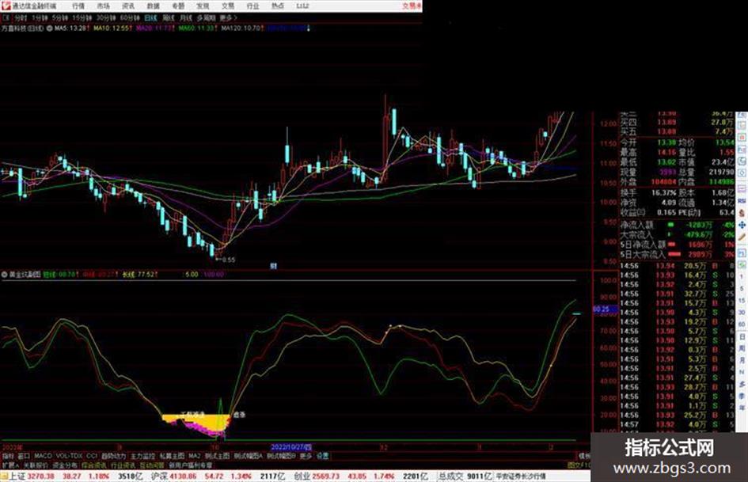Open the 数据 menu
This screenshot has height=482, width=748.
[153, 6]
